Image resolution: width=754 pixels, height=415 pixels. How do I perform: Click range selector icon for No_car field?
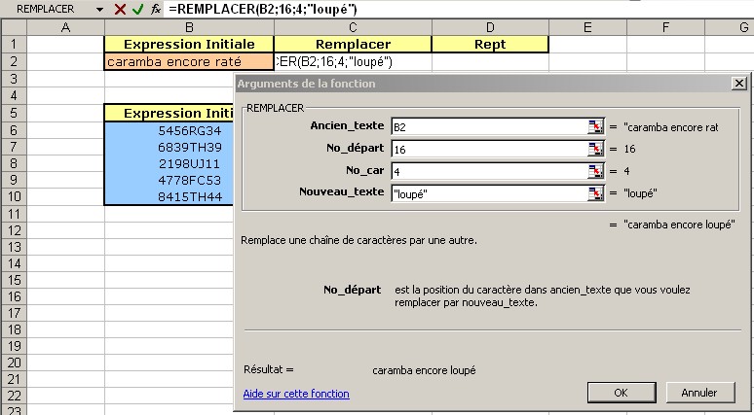click(595, 170)
